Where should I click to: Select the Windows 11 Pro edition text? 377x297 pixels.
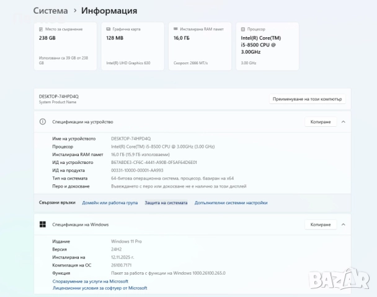[126, 241]
